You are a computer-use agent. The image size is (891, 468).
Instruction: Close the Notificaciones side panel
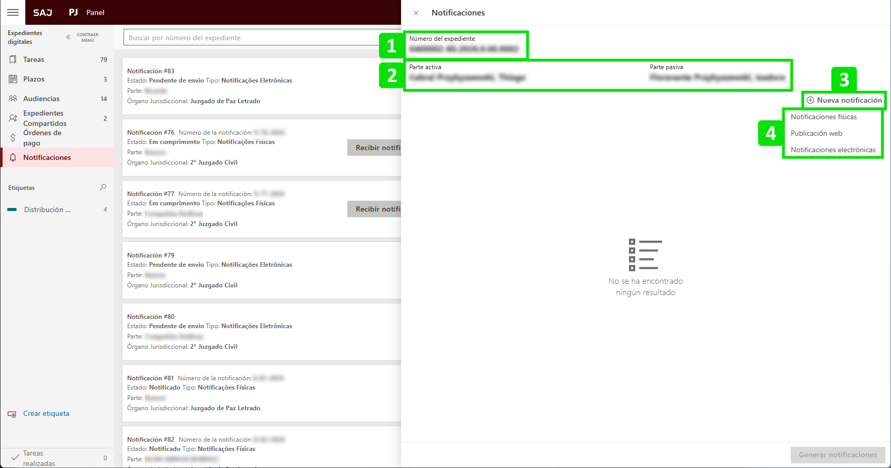416,13
